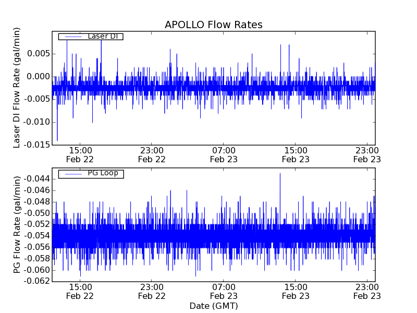This screenshot has width=417, height=313.
Task: Click 23:00 Feb 23 label under bottom plot
Action: pos(367,291)
